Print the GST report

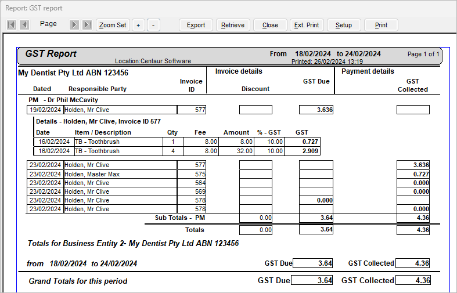382,25
